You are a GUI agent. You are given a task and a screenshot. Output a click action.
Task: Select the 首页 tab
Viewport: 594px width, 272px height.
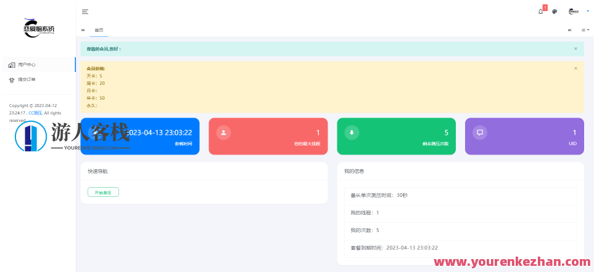99,30
